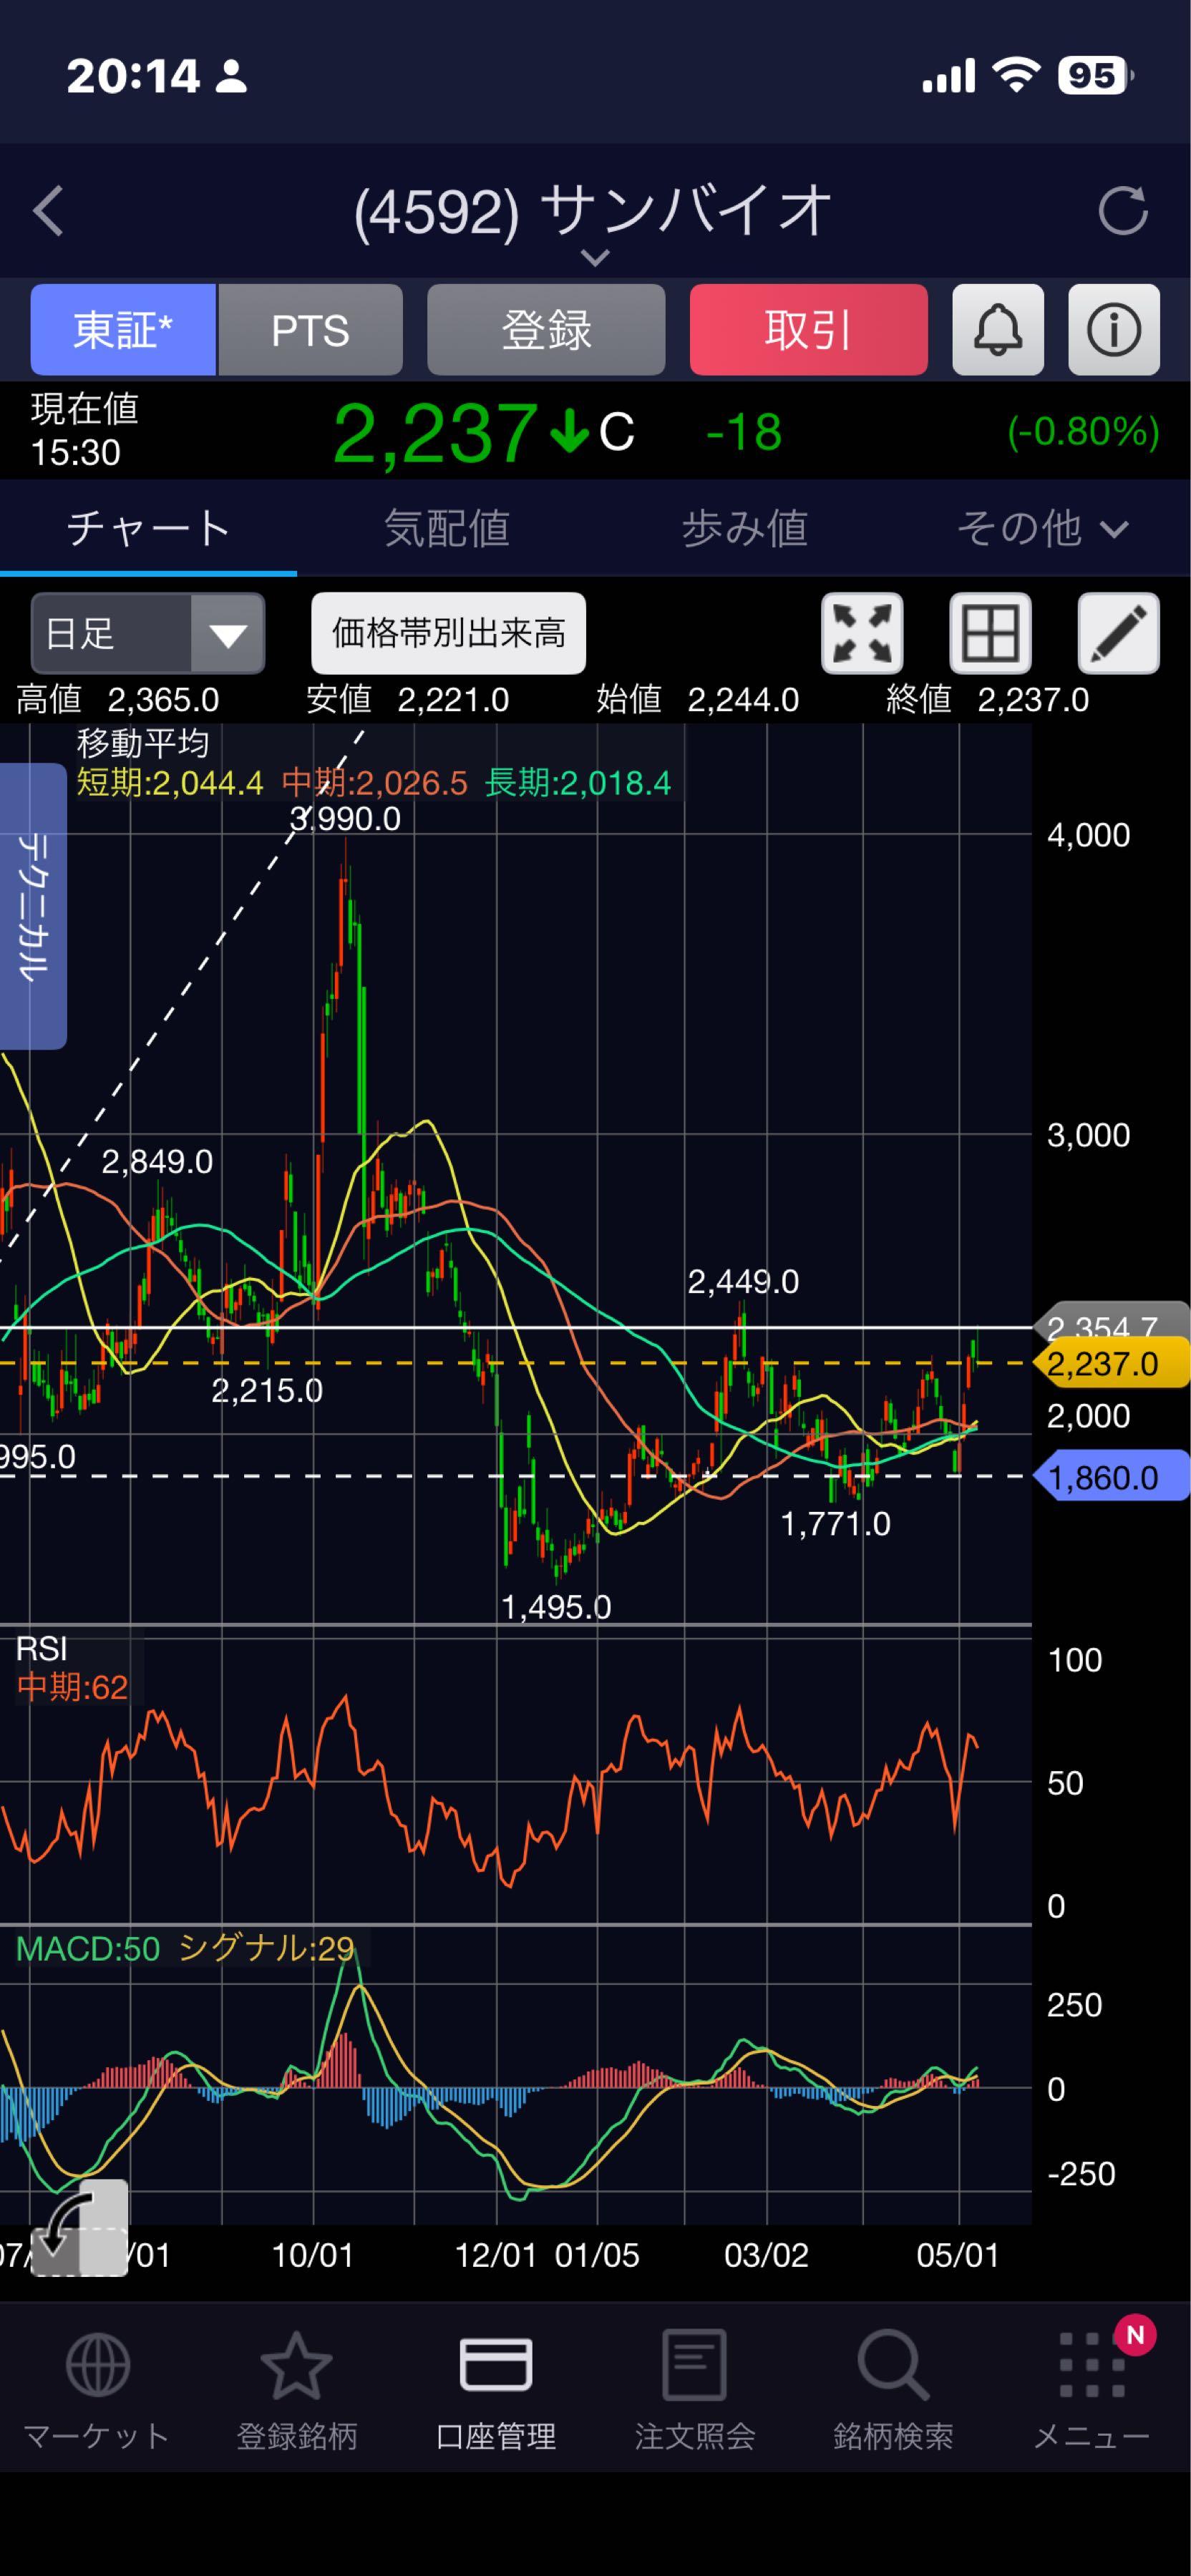Tap the 2,849.0 chart label
The image size is (1191, 2576).
(x=157, y=1161)
